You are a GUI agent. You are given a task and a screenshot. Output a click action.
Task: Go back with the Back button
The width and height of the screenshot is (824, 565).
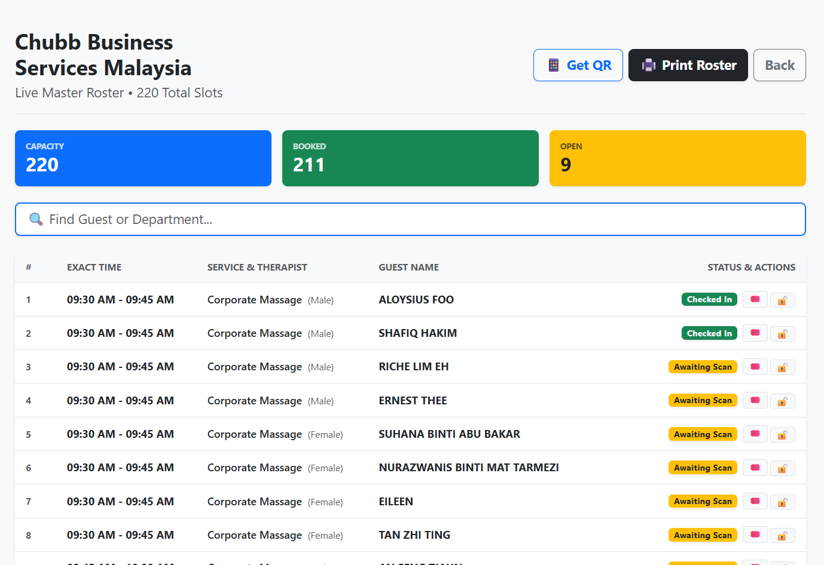(780, 65)
